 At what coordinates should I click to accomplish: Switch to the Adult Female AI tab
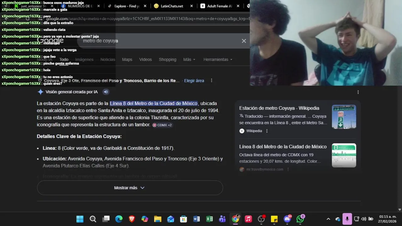click(x=220, y=6)
